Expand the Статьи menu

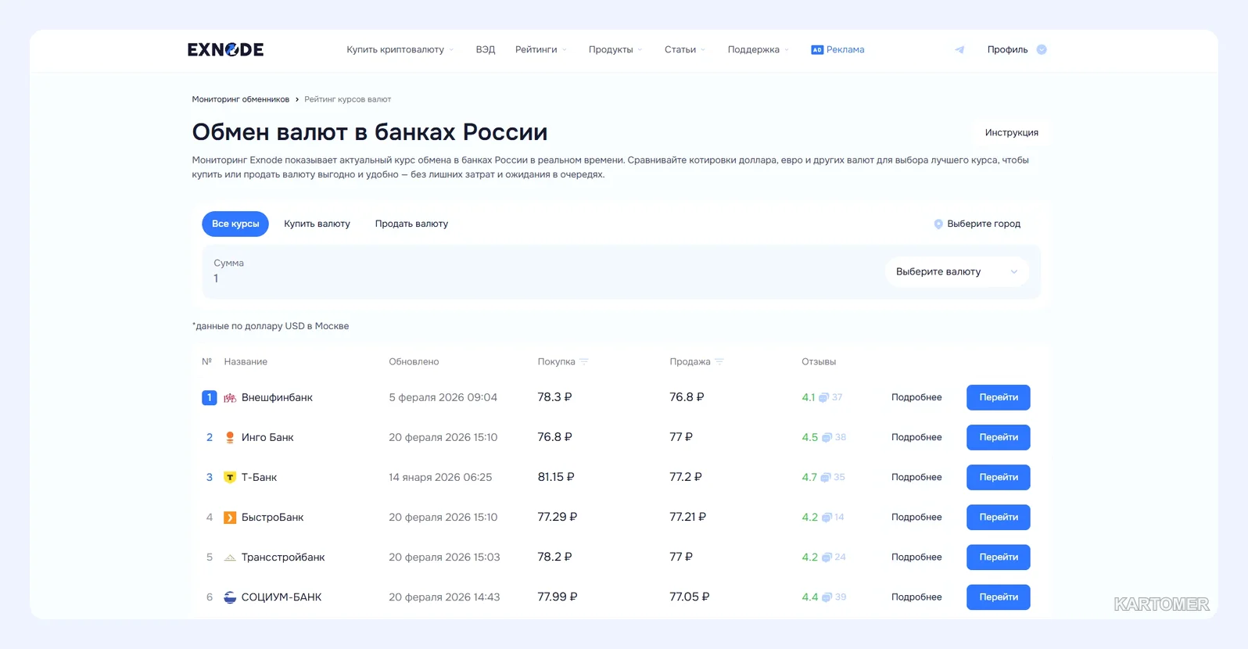[x=685, y=49]
